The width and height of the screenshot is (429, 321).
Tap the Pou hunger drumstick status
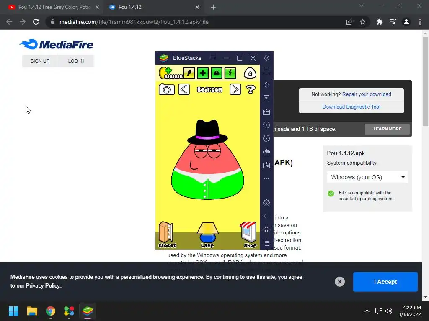tap(189, 73)
